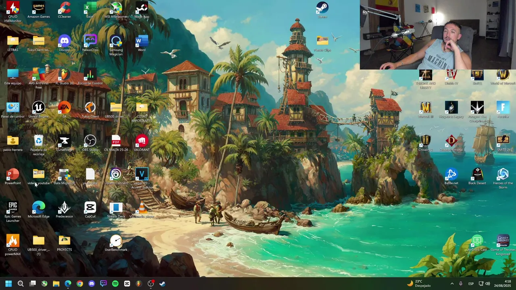
Task: Open Fortnite shortcut
Action: 503,110
